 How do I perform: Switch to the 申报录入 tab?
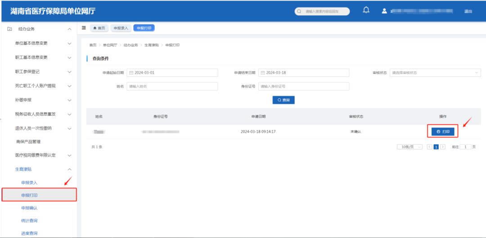(121, 28)
